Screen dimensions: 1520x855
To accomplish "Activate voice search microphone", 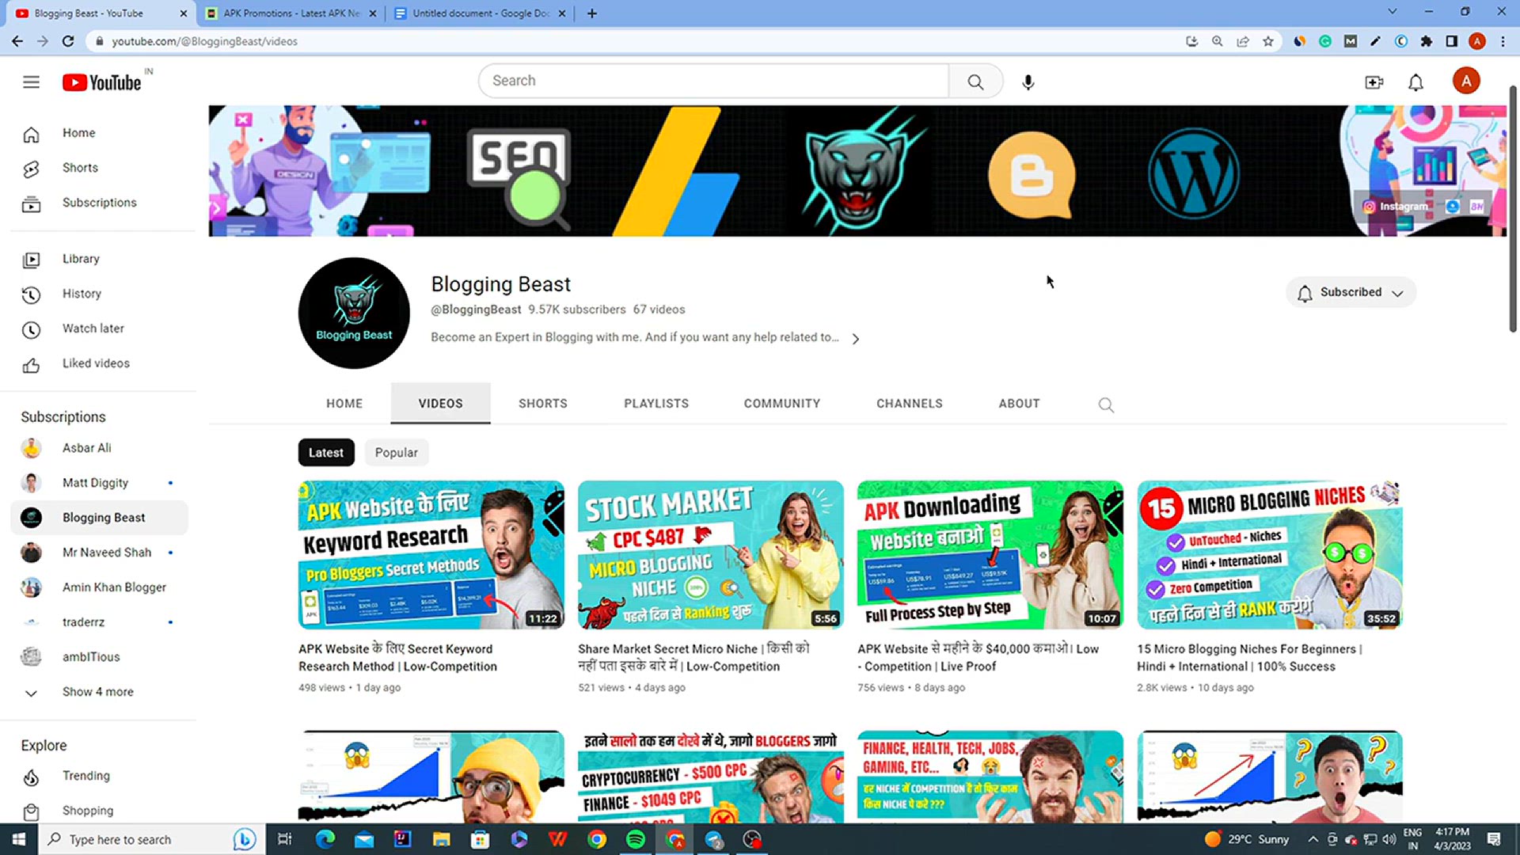I will tap(1028, 82).
